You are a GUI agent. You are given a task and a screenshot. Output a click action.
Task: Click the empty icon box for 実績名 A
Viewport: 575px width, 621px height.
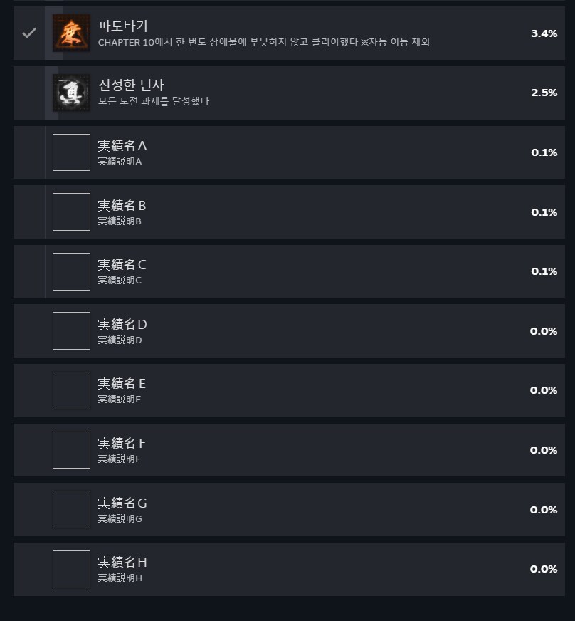(71, 152)
